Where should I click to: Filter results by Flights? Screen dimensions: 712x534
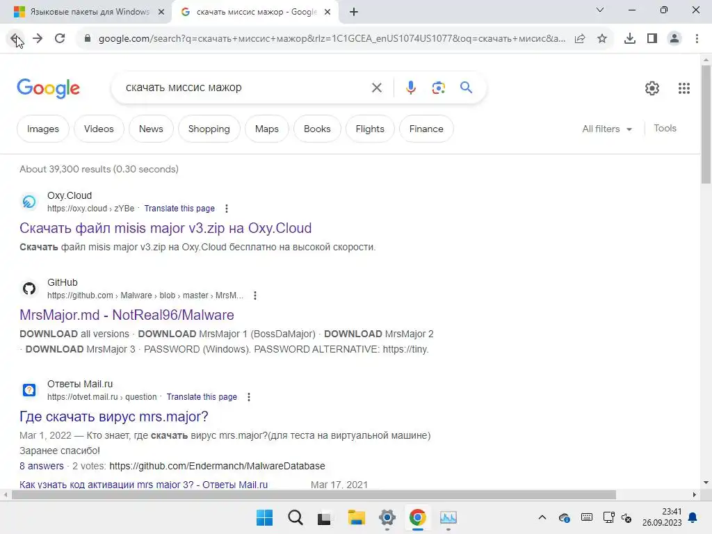pos(370,129)
